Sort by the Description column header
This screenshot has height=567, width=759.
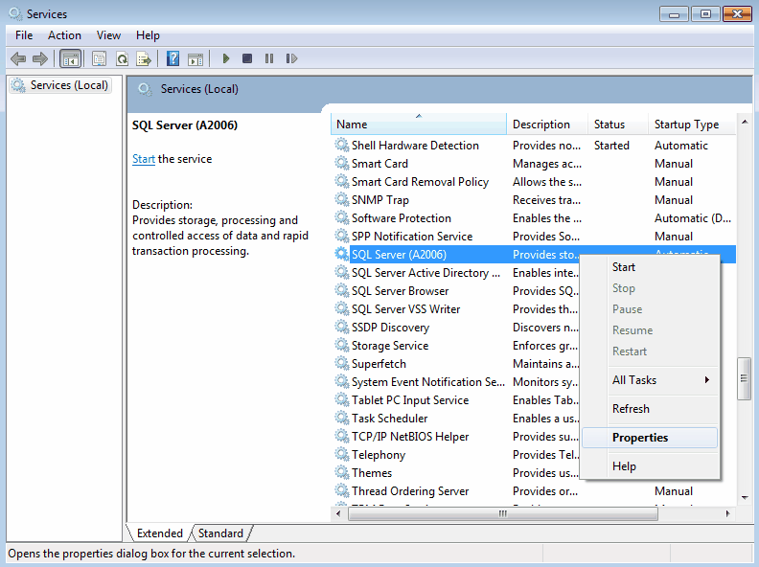point(547,125)
